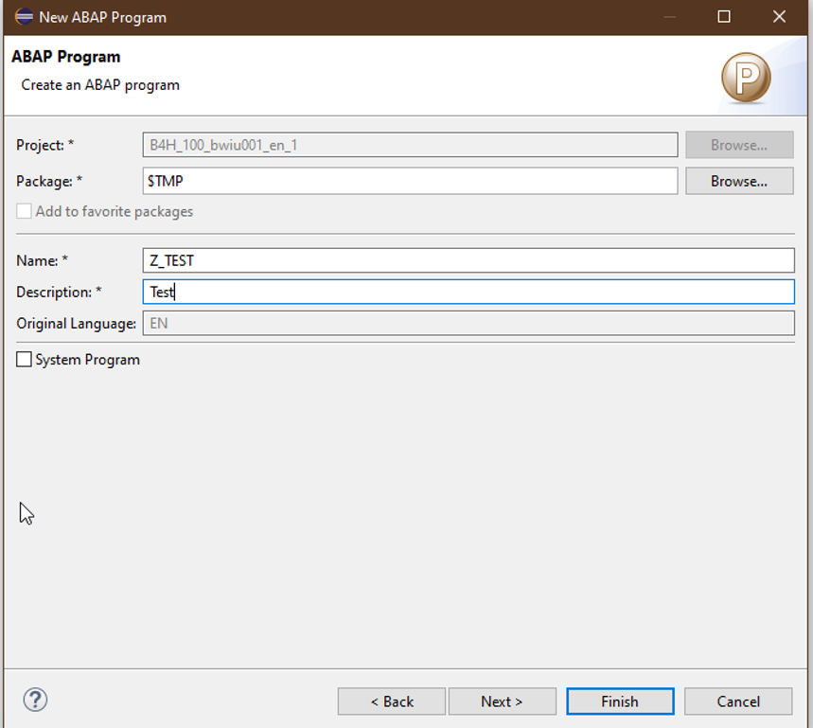The height and width of the screenshot is (728, 813).
Task: Go to Next wizard page
Action: click(x=502, y=701)
